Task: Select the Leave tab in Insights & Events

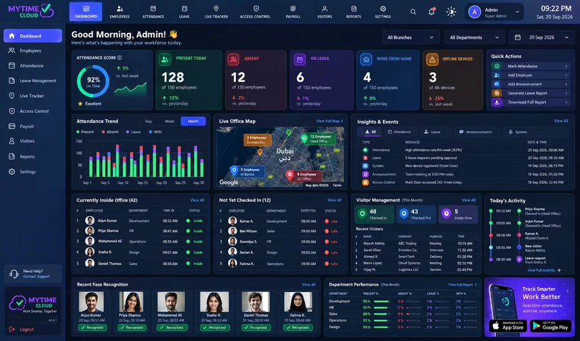Action: point(432,132)
